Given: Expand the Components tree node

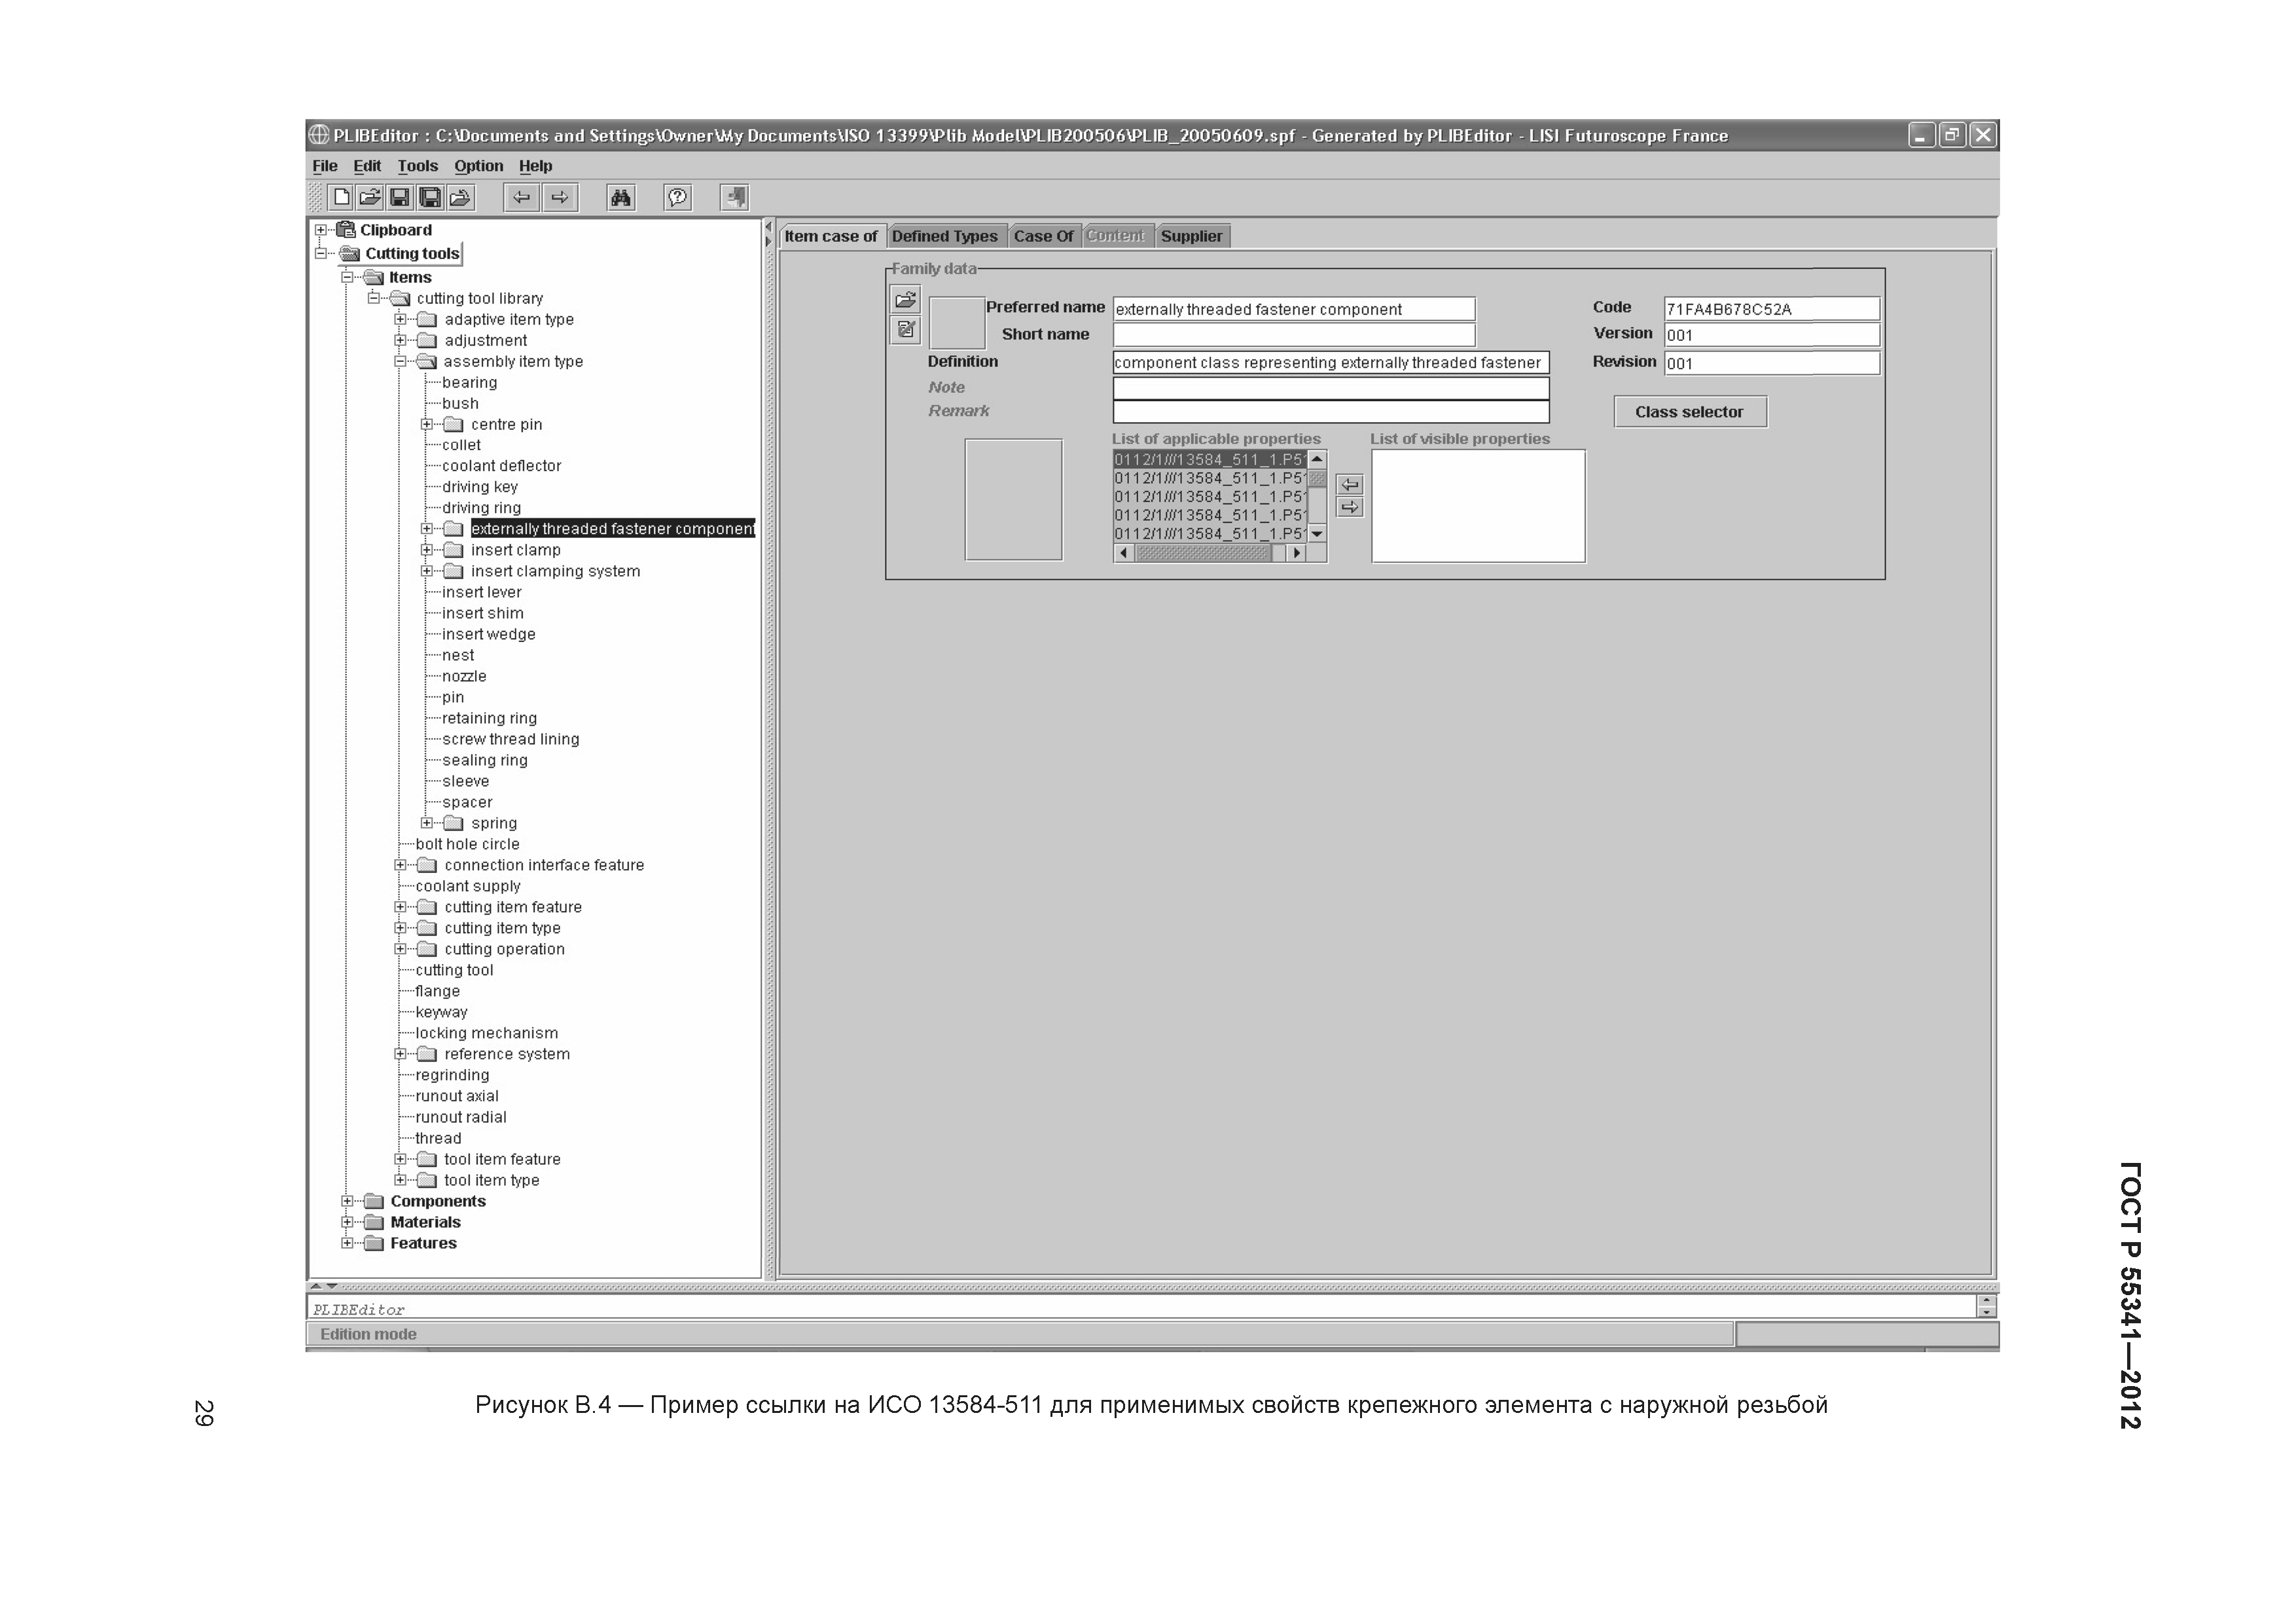Looking at the screenshot, I should [347, 1201].
